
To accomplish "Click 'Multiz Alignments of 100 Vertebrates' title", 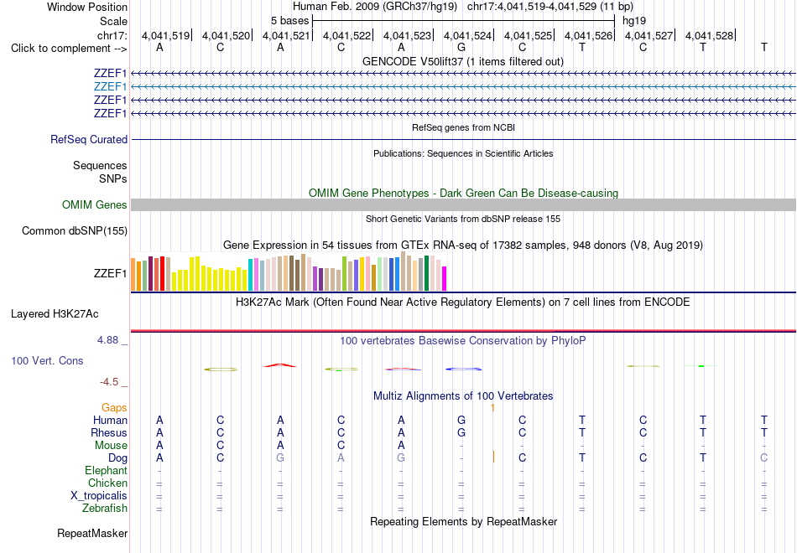I will pos(463,396).
